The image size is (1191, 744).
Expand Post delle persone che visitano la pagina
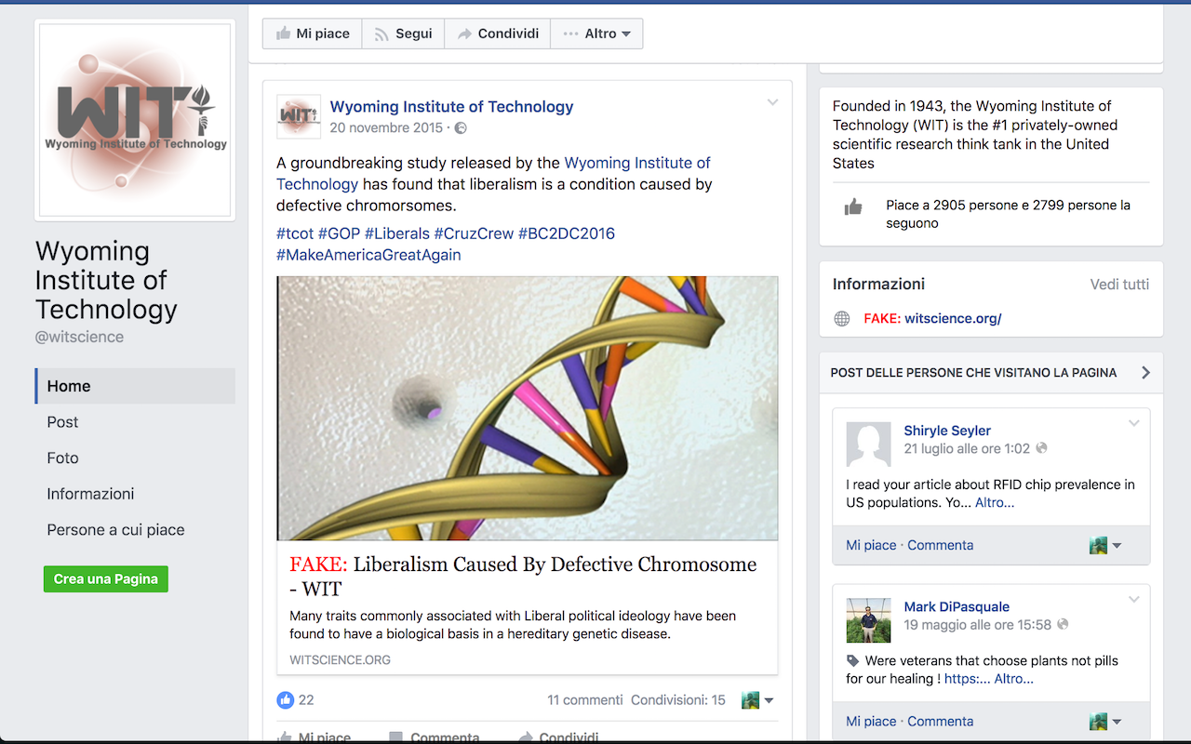pos(1145,373)
